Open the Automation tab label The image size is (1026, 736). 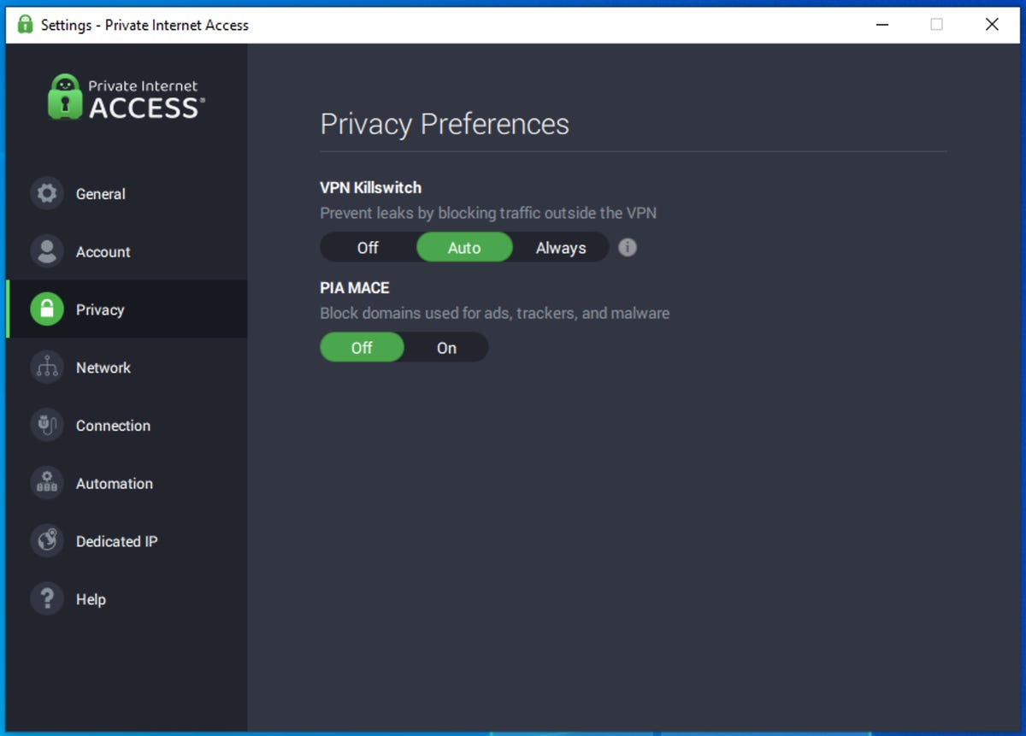coord(114,484)
